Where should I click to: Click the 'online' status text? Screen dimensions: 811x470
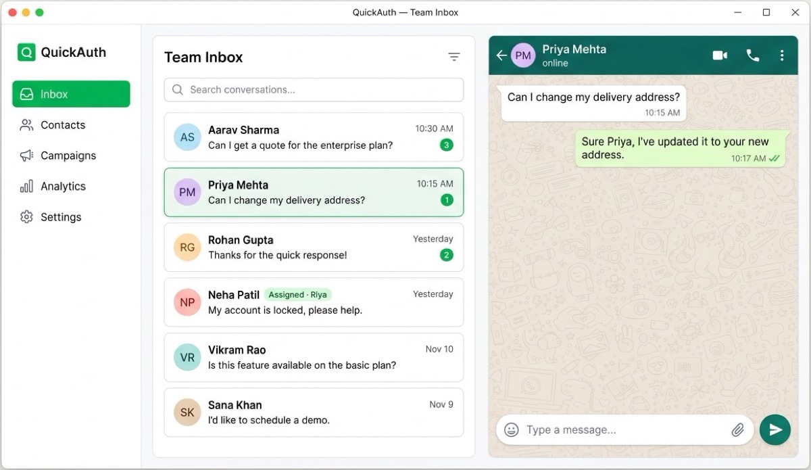click(555, 63)
